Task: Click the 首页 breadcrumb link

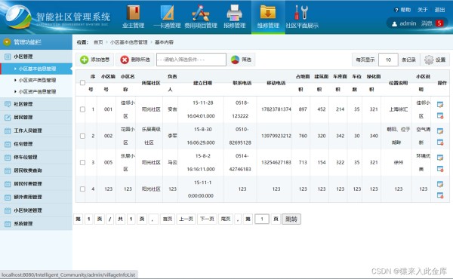Action: point(98,42)
